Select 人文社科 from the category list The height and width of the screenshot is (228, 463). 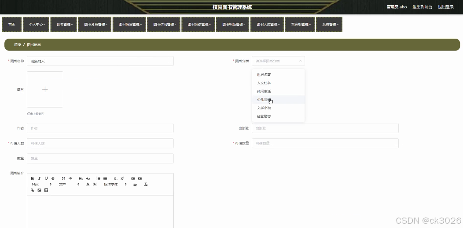click(278, 83)
